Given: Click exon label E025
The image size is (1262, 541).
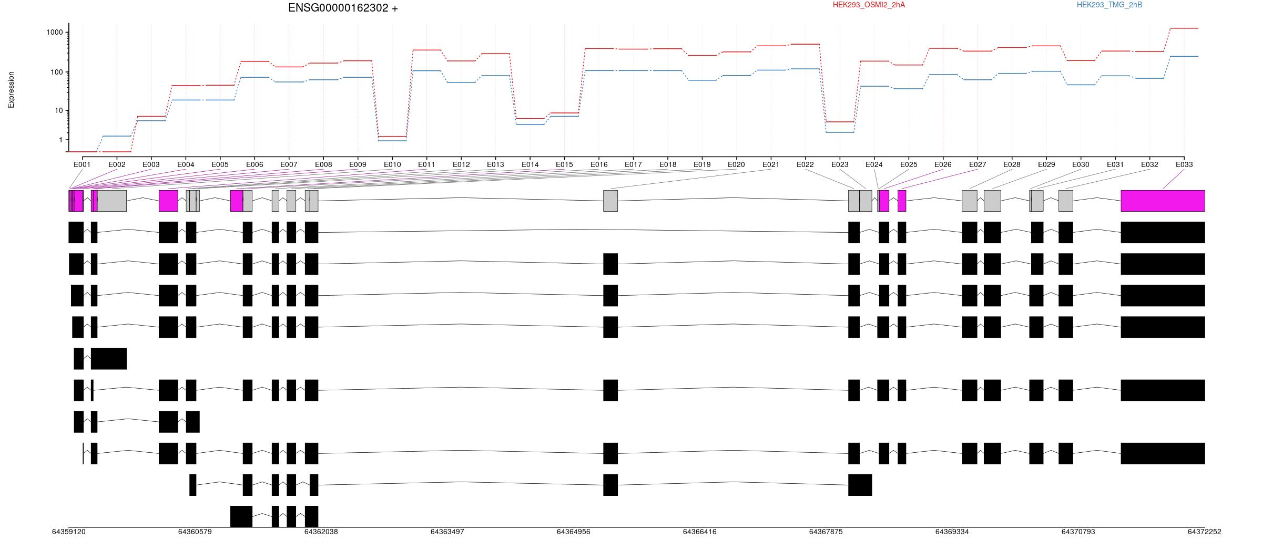Looking at the screenshot, I should click(x=909, y=164).
